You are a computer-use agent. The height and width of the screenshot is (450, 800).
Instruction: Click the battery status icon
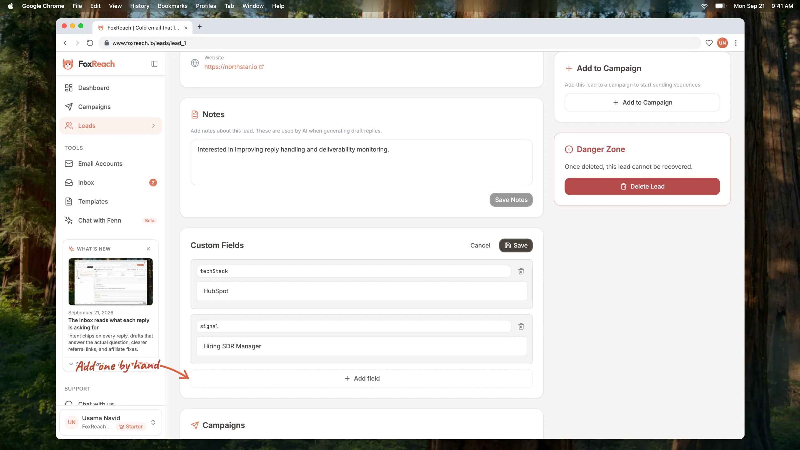coord(721,6)
